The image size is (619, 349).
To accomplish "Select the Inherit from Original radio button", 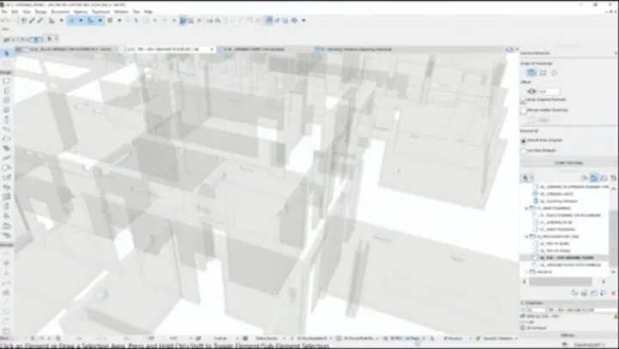I will tap(525, 140).
